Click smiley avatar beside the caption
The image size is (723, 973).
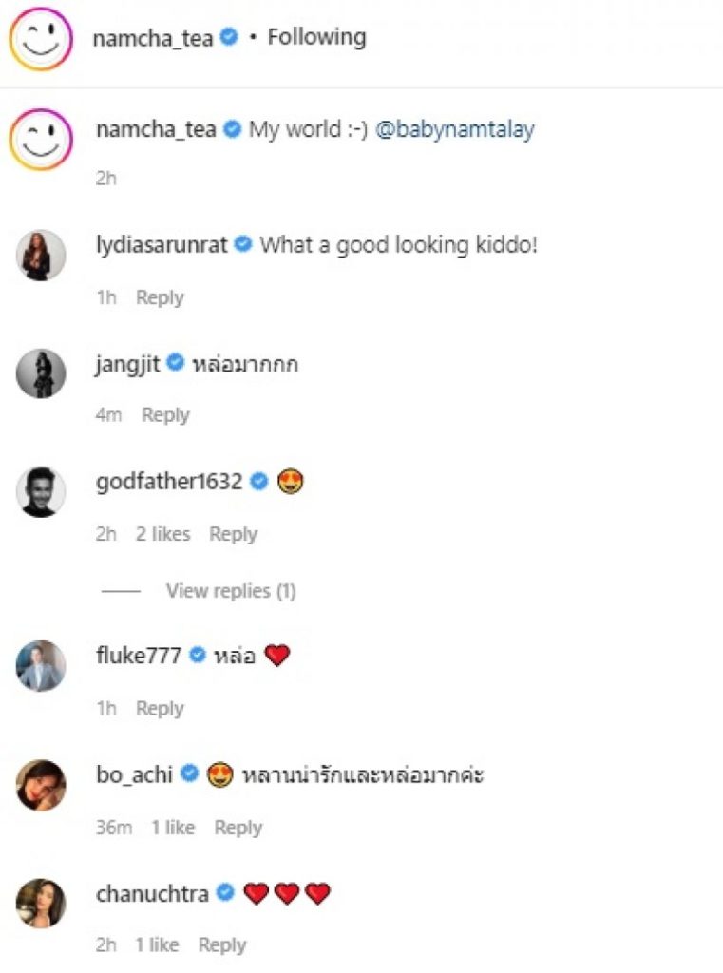pos(41,140)
